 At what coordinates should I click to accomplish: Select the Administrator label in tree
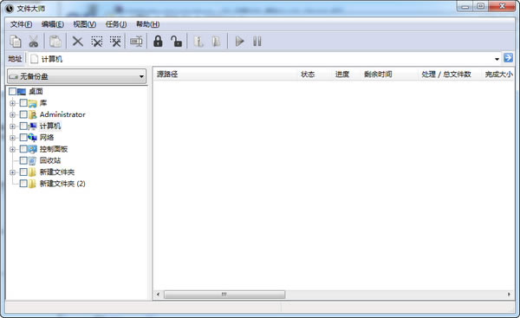click(x=62, y=114)
